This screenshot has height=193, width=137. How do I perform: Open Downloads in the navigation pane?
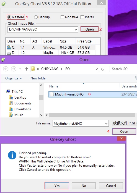pyautogui.click(x=20, y=109)
